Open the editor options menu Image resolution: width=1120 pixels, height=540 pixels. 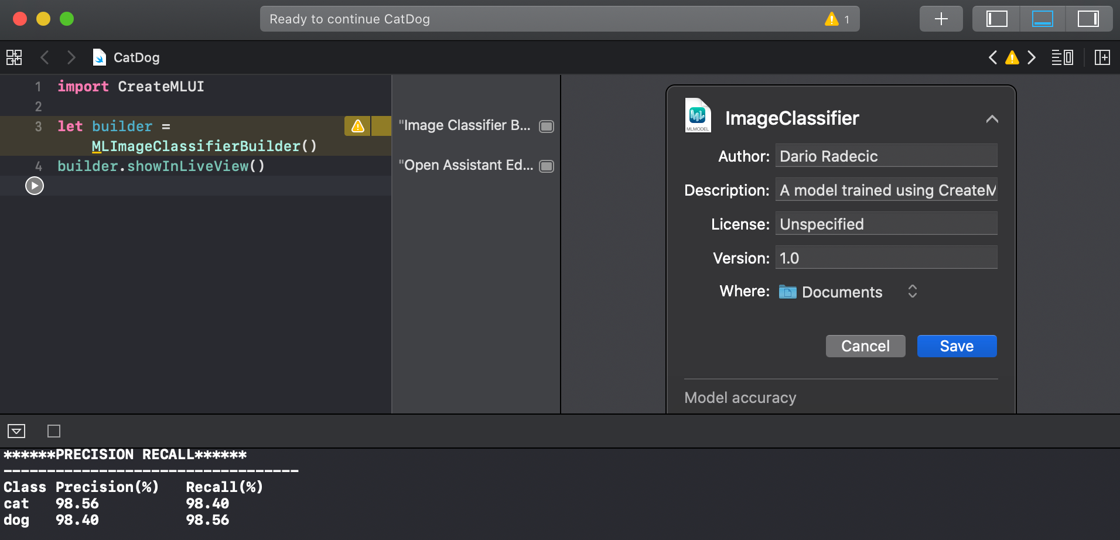(1062, 57)
